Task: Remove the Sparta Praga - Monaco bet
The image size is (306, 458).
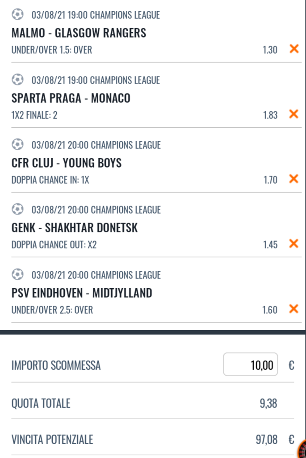Action: pos(294,114)
